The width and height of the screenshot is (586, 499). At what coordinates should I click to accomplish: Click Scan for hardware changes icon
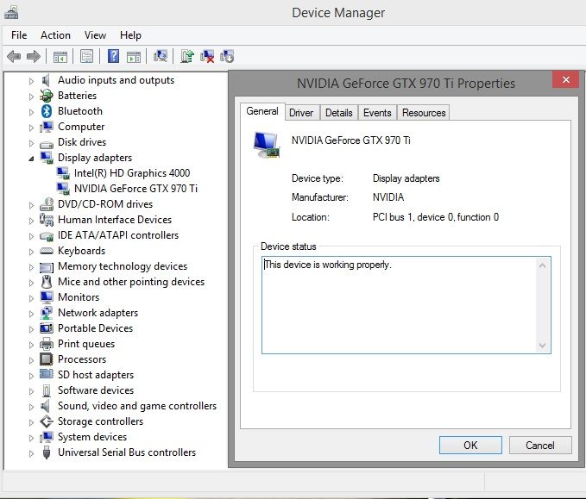(x=161, y=56)
